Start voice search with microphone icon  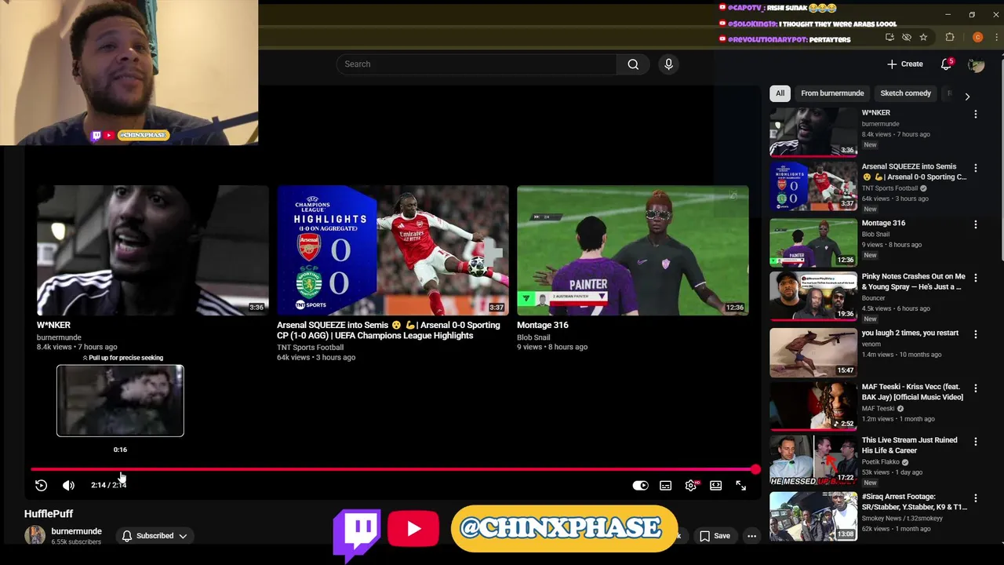coord(668,64)
